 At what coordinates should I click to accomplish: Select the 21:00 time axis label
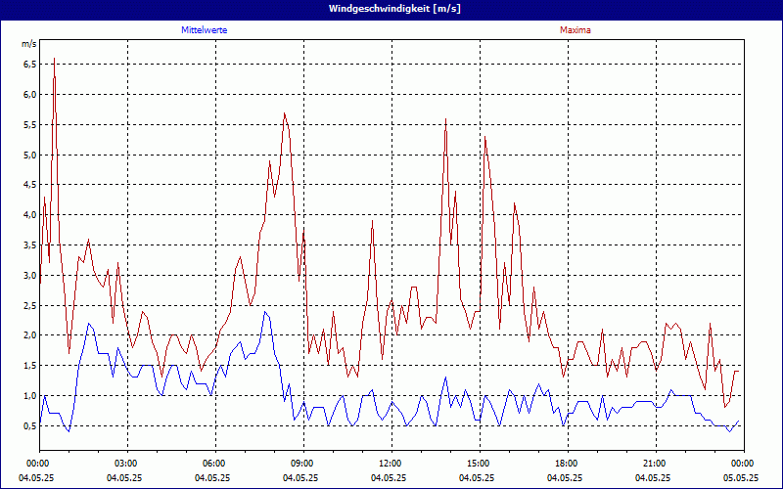(655, 463)
